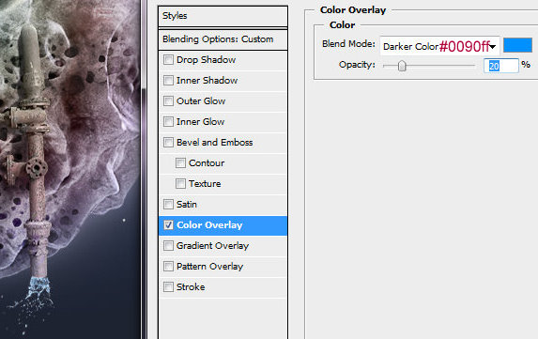Select the Texture label
538x339 pixels.
(x=205, y=183)
